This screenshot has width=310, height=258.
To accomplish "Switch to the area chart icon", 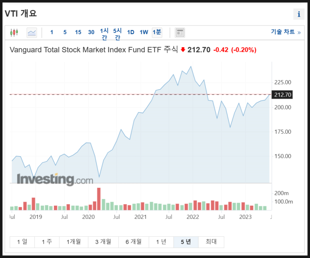I will pyautogui.click(x=31, y=33).
